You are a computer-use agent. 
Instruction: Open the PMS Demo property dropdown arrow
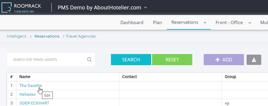(x=146, y=8)
